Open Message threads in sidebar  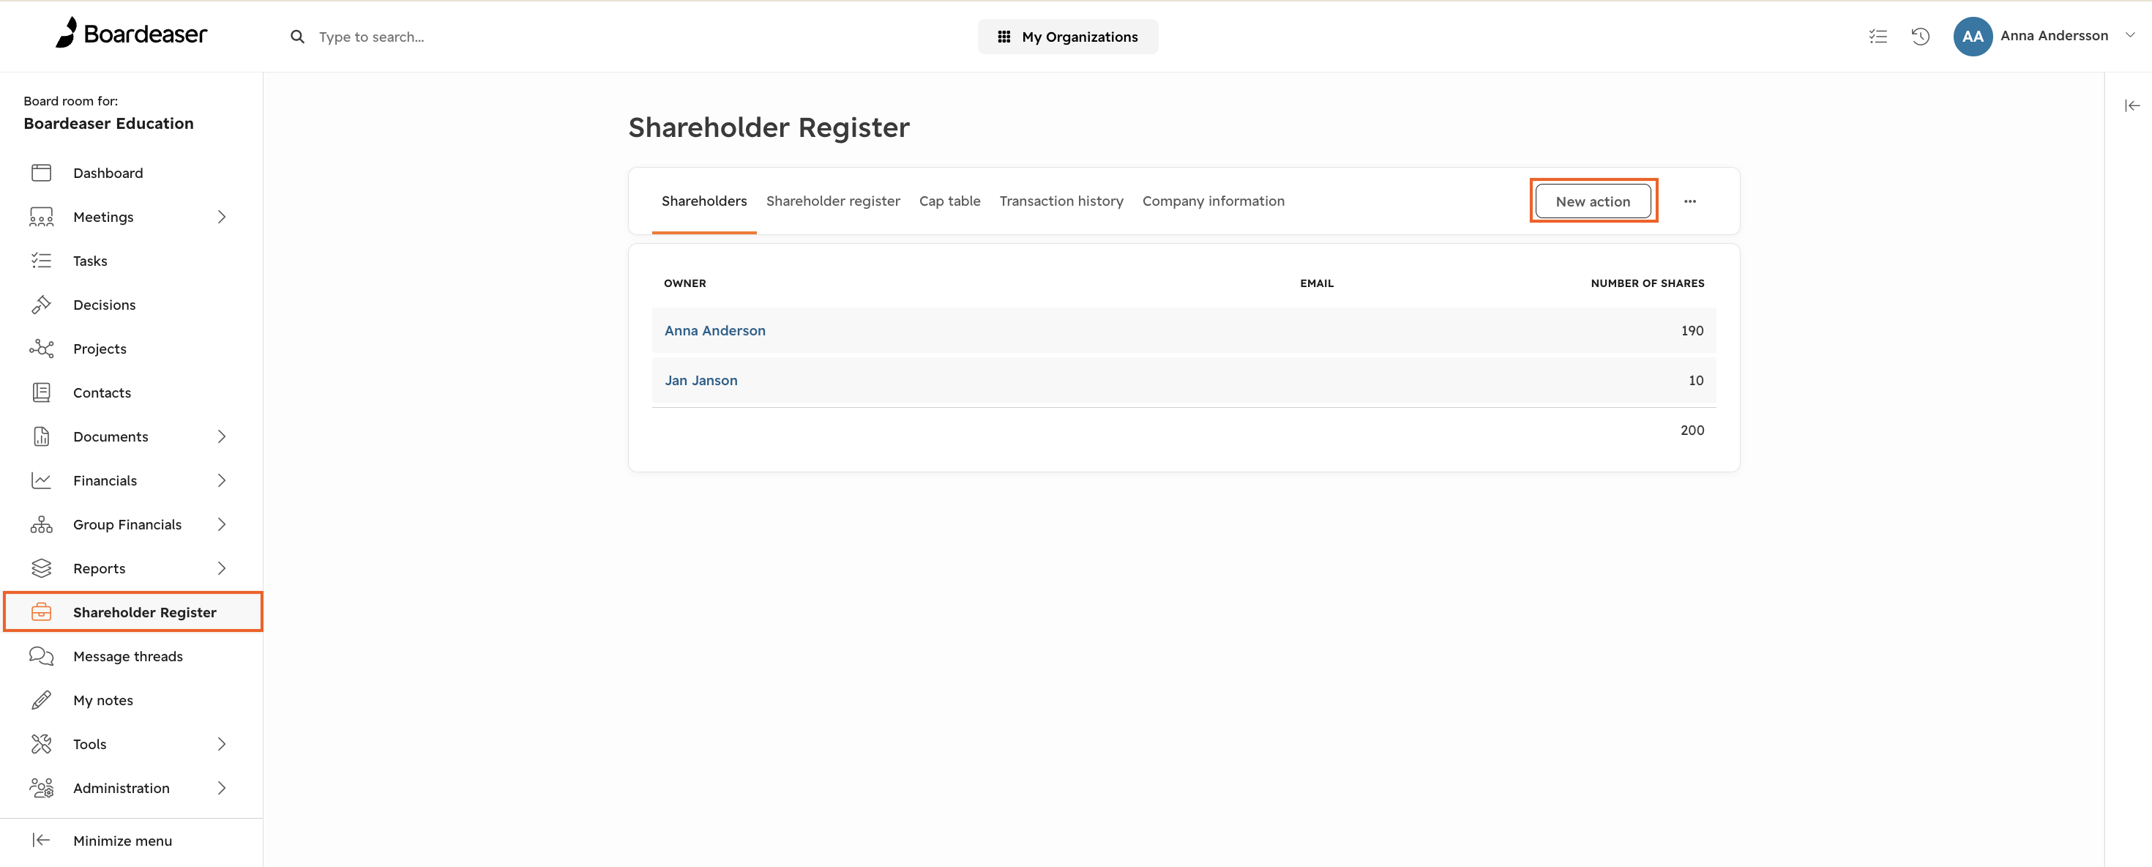[128, 656]
